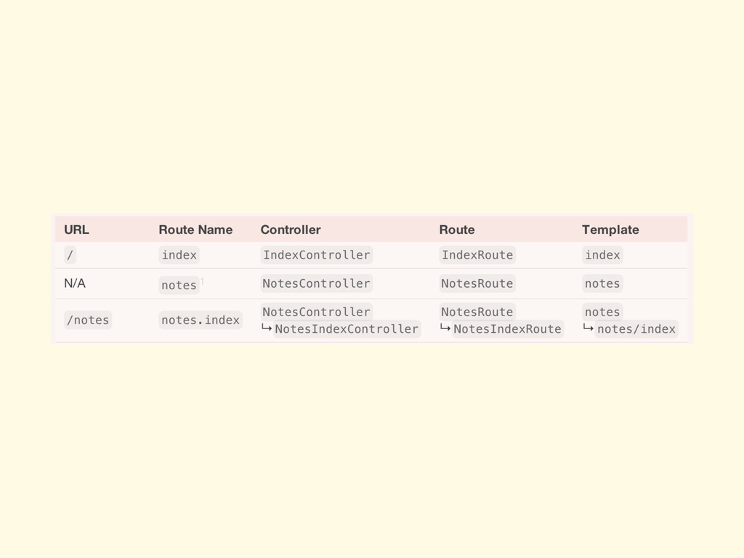
Task: Click the arrow icon before NotesIndexRoute
Action: (445, 329)
